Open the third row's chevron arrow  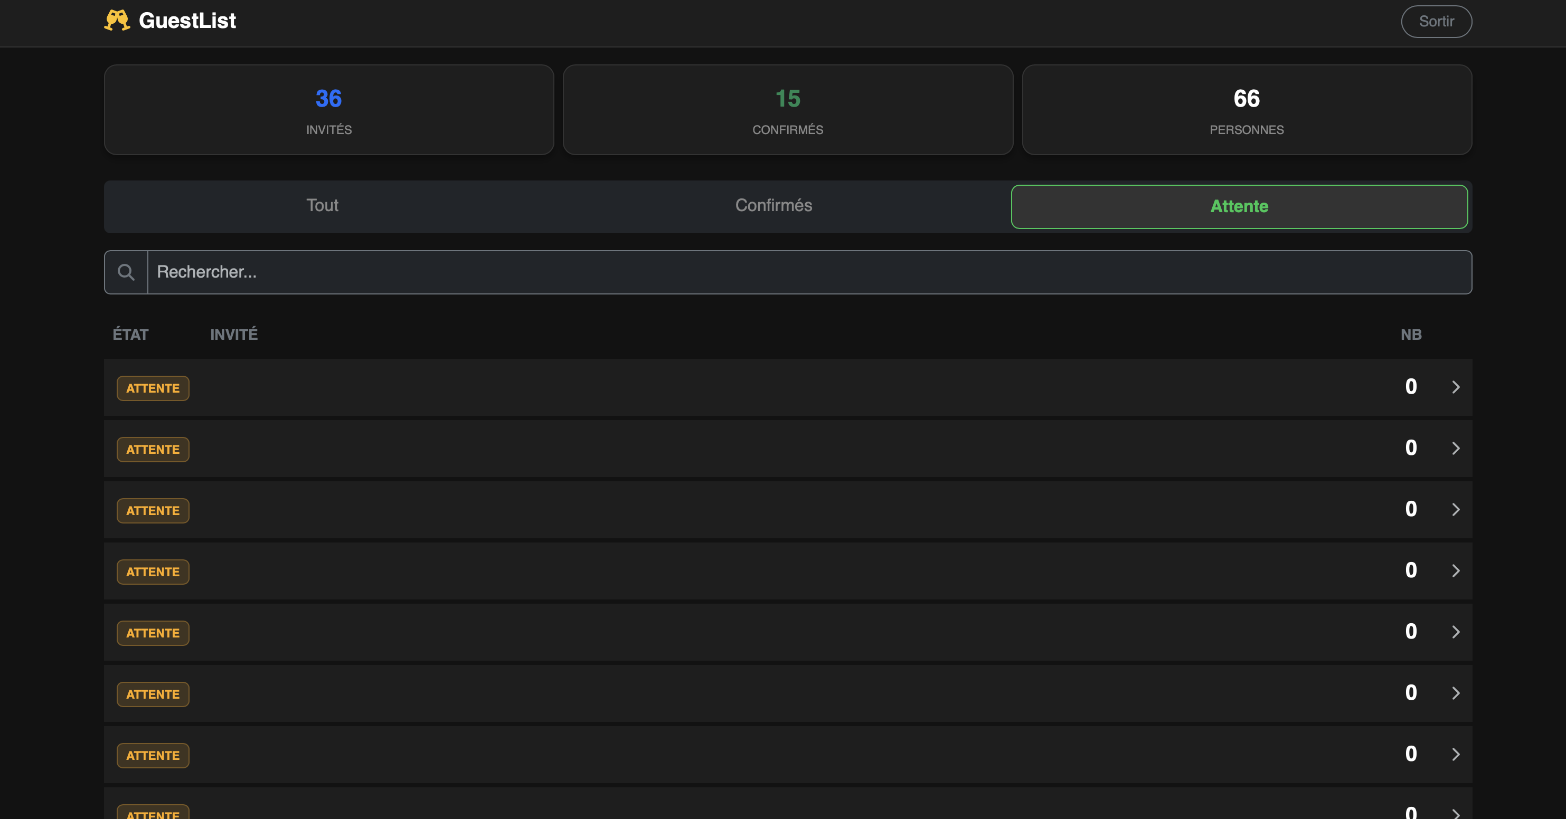(1455, 510)
